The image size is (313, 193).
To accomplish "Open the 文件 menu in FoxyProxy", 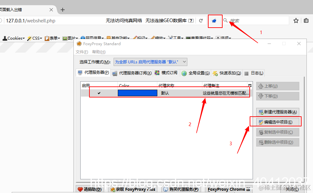I will (82, 52).
